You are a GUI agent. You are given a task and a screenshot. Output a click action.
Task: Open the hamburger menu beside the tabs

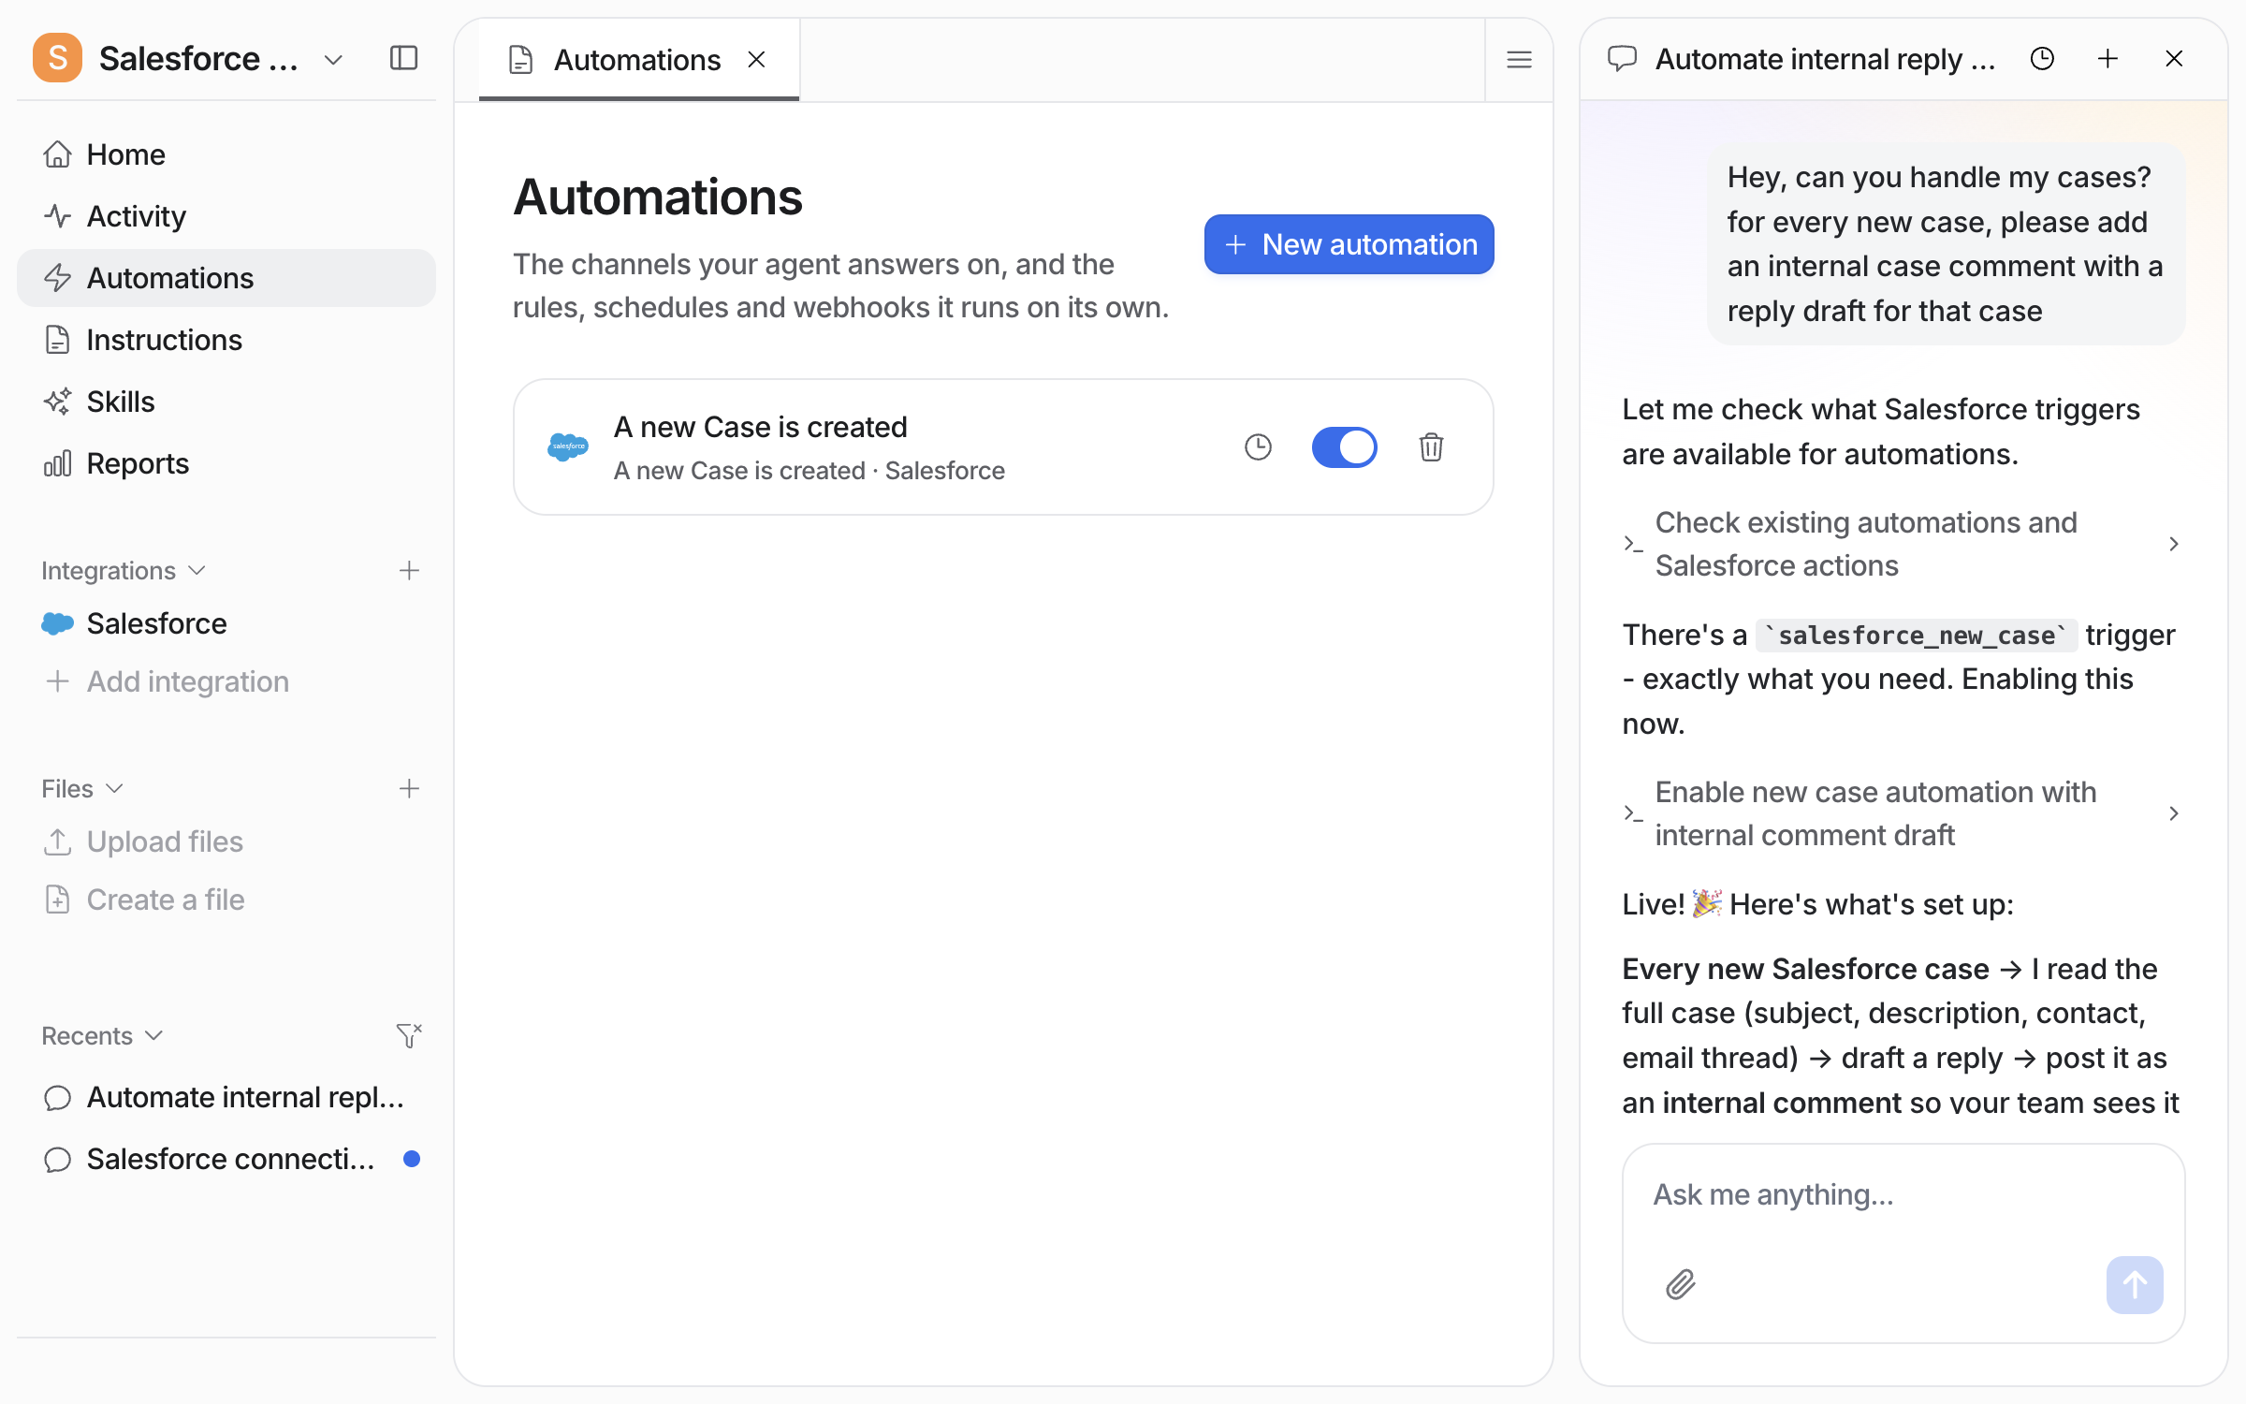(1519, 60)
